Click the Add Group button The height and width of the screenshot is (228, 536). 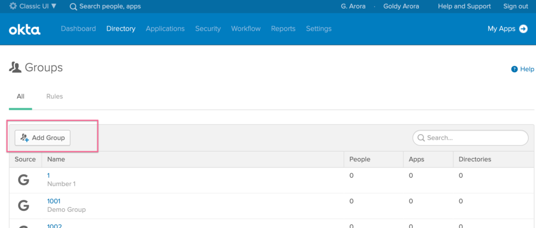tap(42, 138)
